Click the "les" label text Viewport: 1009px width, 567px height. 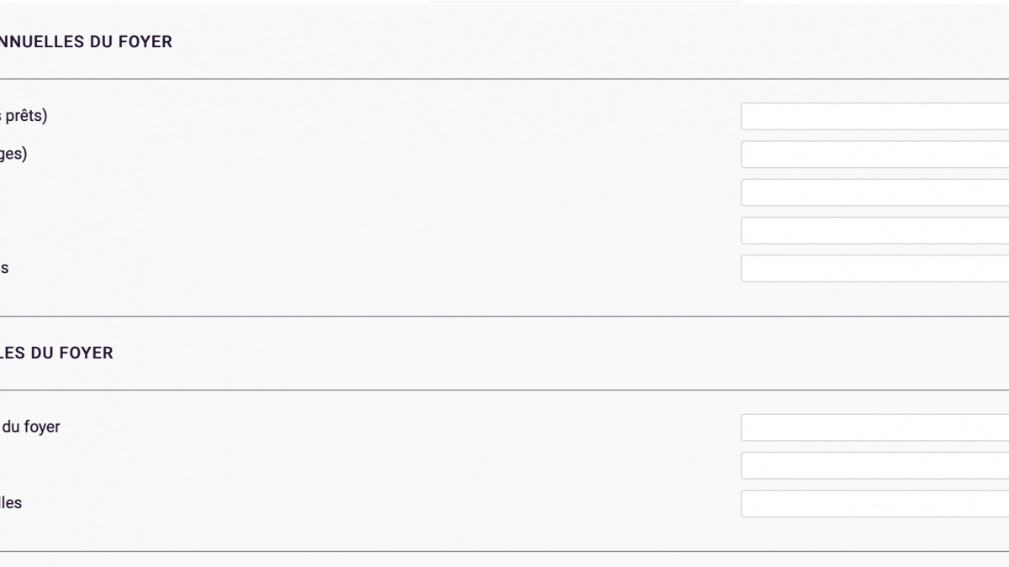pos(11,503)
